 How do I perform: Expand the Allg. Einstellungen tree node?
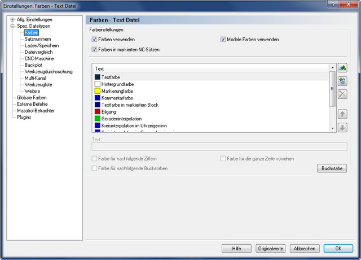click(x=12, y=20)
